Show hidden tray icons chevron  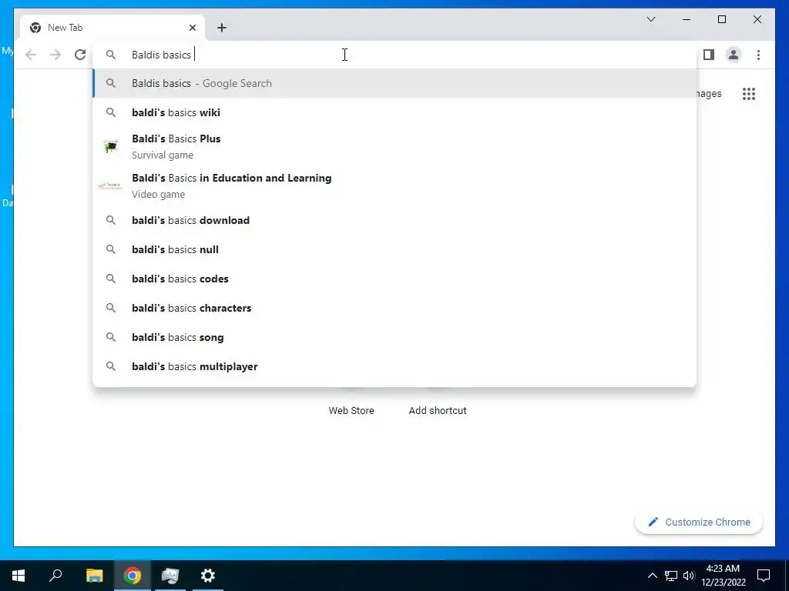[x=652, y=576]
